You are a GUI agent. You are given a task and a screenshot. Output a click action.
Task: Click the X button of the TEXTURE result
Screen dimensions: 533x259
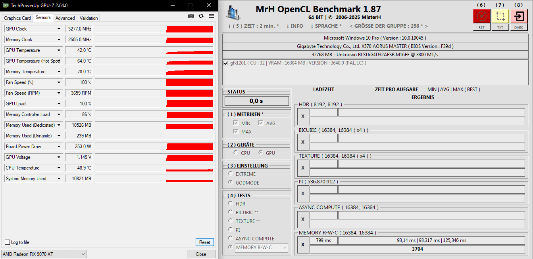303,168
